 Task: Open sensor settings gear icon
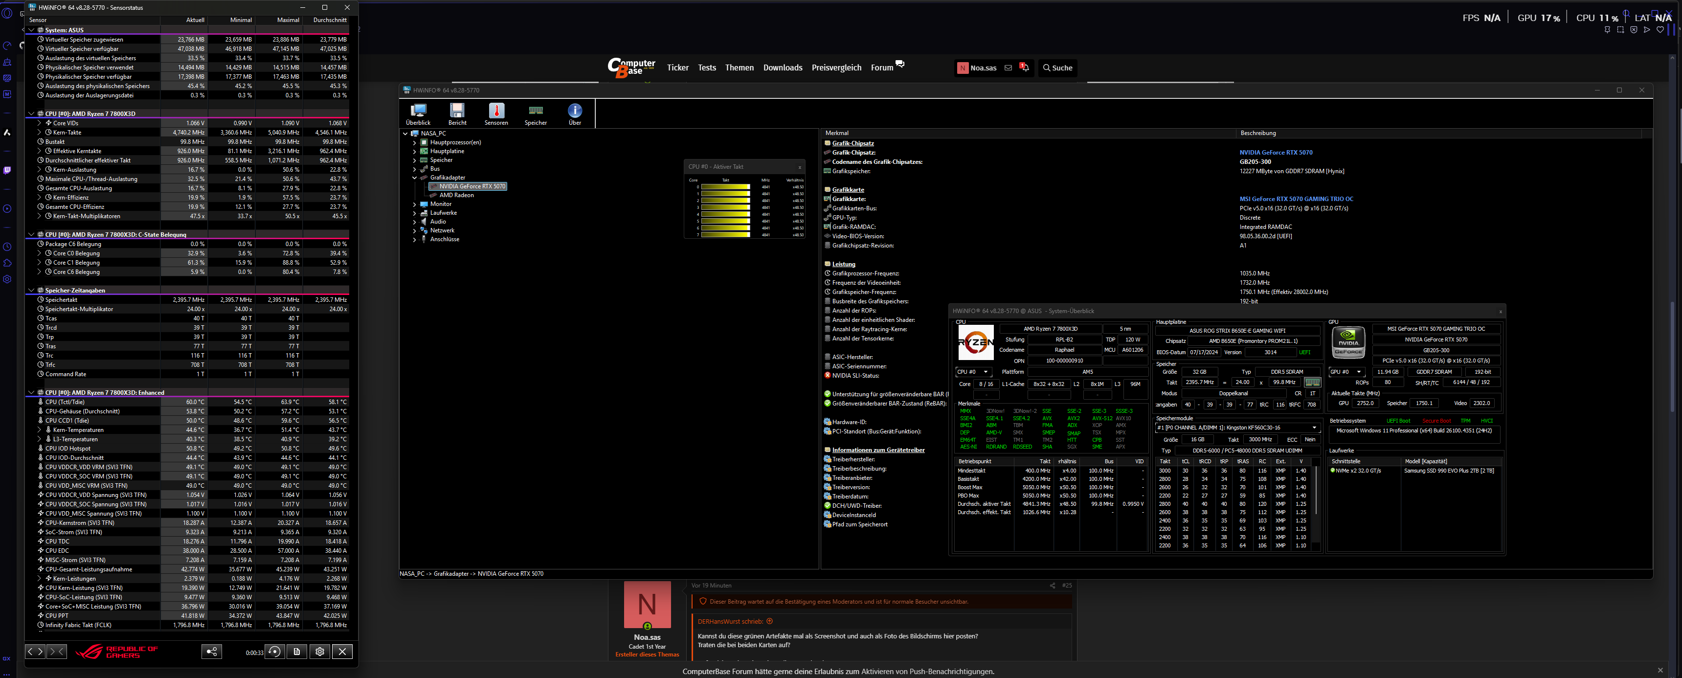319,651
